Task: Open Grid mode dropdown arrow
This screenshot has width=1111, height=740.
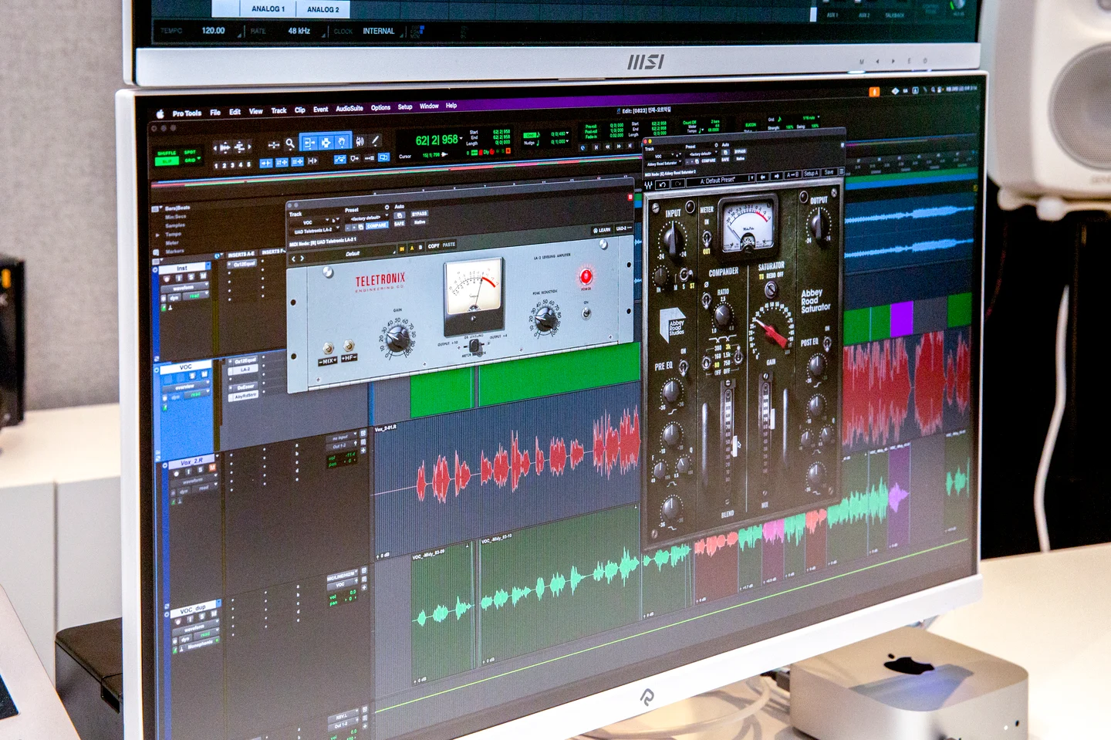Action: pyautogui.click(x=198, y=160)
